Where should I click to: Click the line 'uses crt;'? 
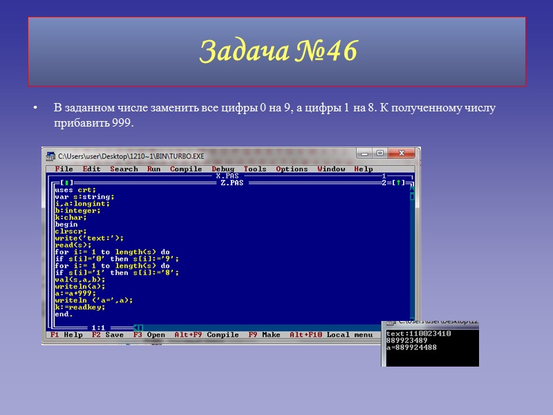click(75, 190)
